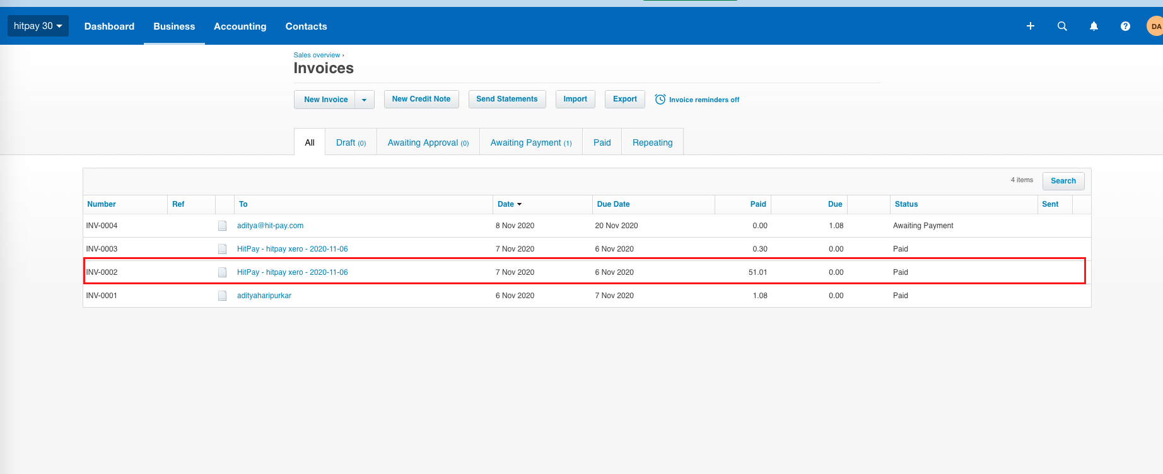Click the Search button in invoice list

(1063, 181)
